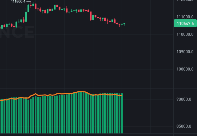The image size is (197, 136).
Task: Click the current price tag 110647.6
Action: pos(185,23)
